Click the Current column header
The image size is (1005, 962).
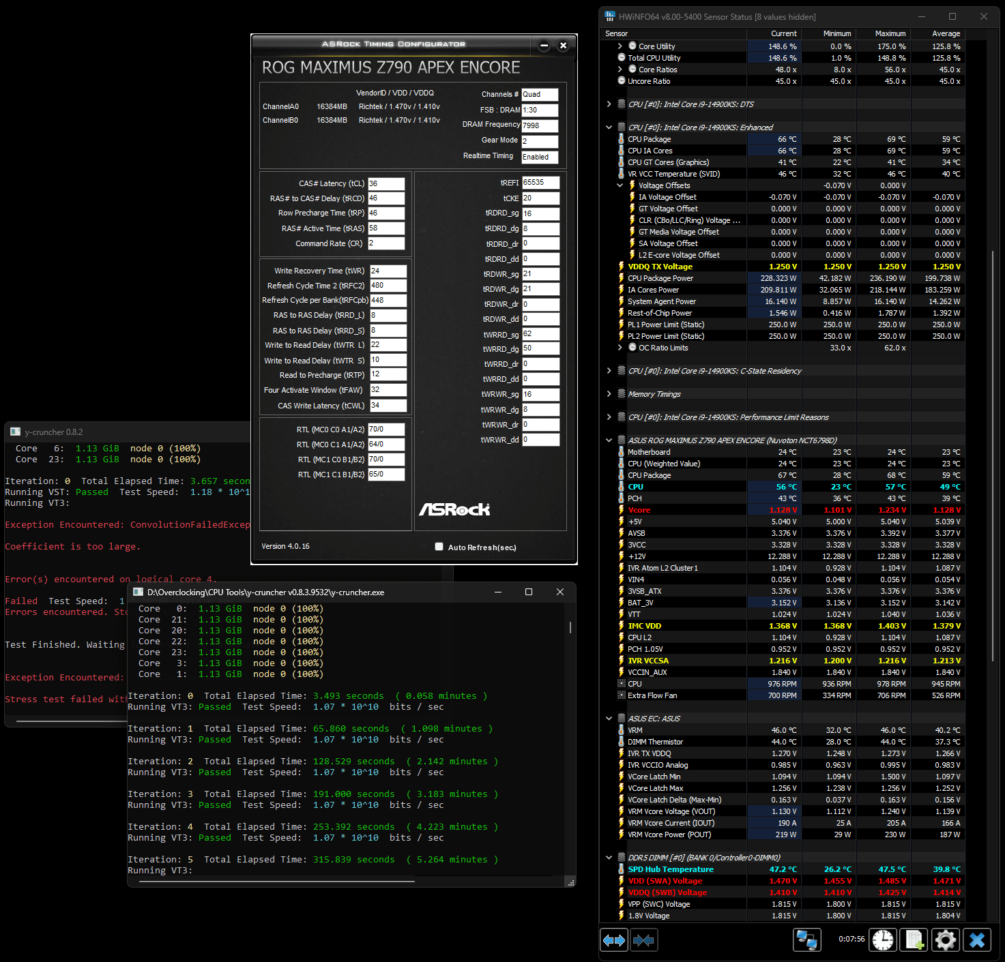[774, 33]
